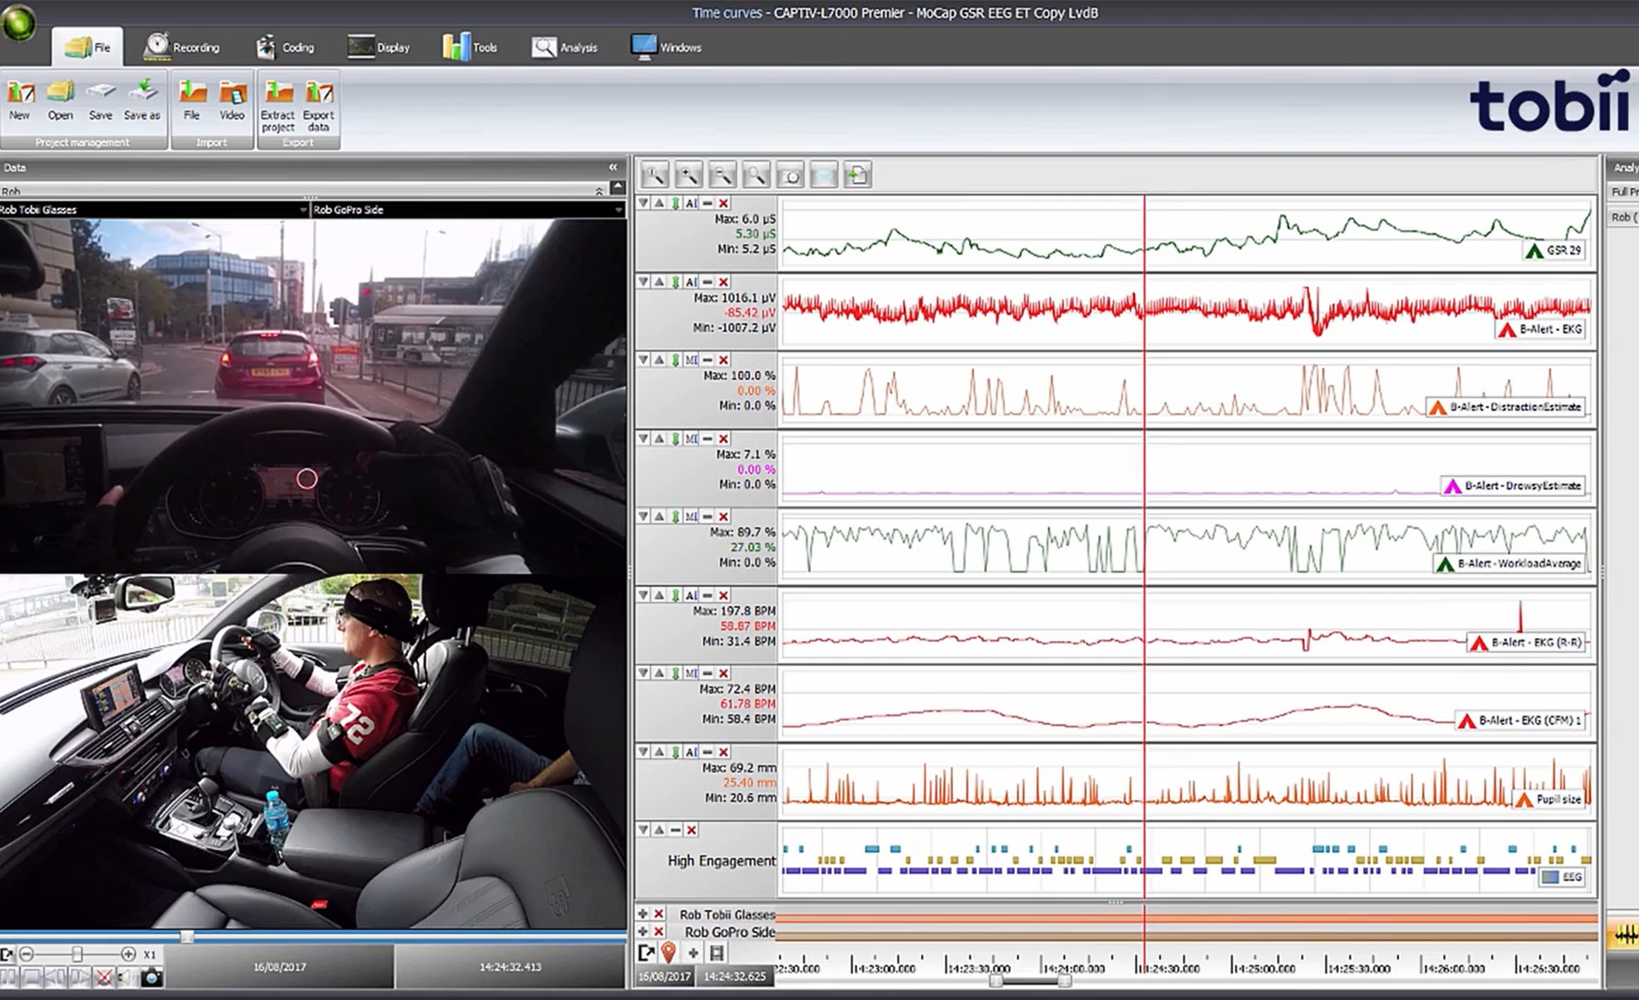Image resolution: width=1639 pixels, height=1000 pixels.
Task: Select zoom reset magnifier in curves toolbar
Action: coord(654,175)
